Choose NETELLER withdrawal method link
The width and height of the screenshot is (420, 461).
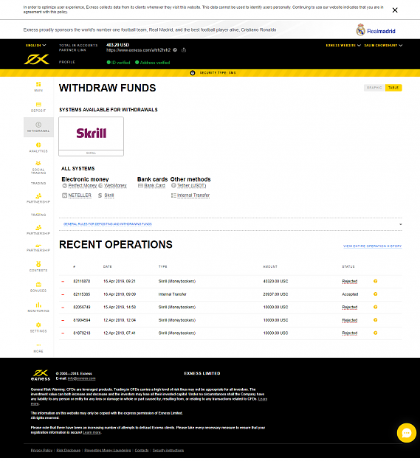click(80, 195)
